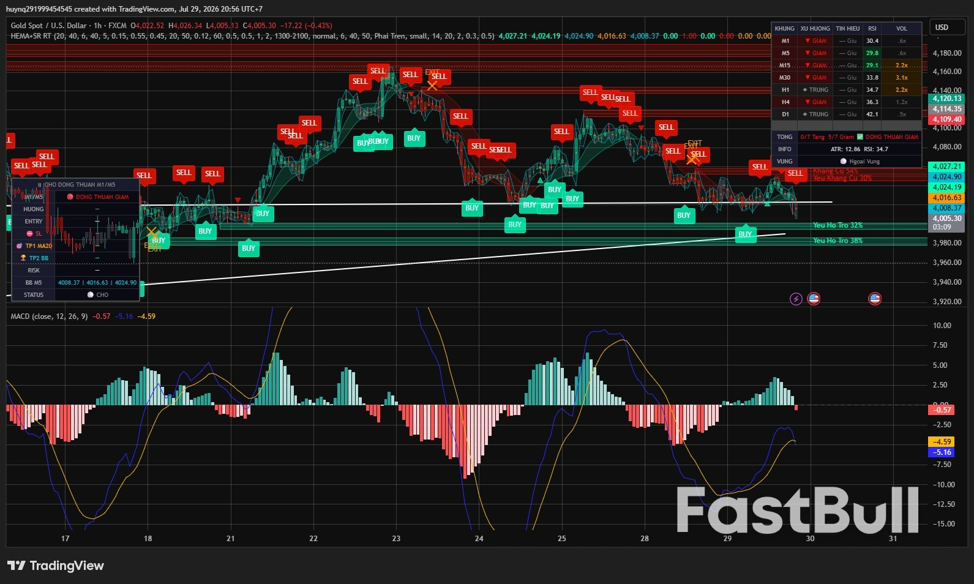Click the red SL icon in the entry panel
Image resolution: width=974 pixels, height=584 pixels.
click(x=29, y=233)
